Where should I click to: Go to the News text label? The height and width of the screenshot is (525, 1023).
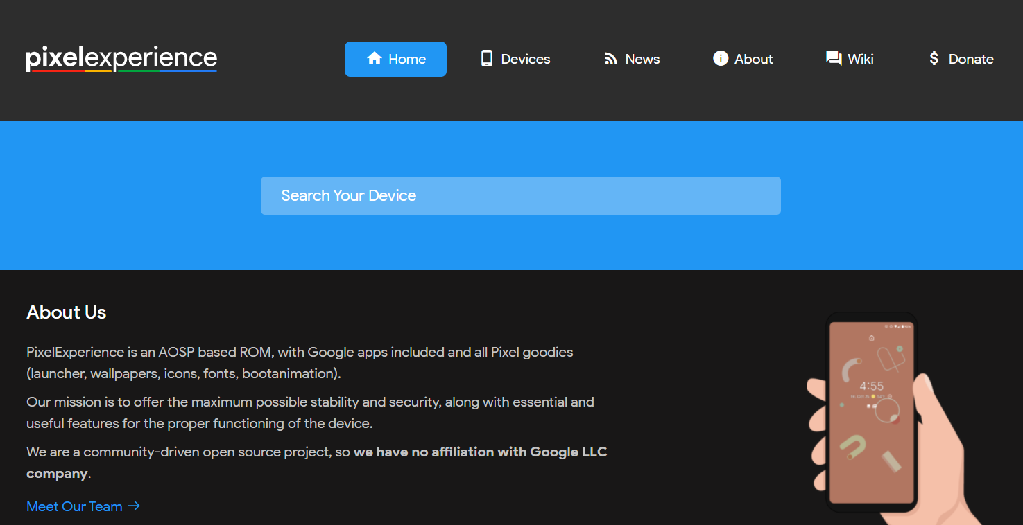tap(642, 59)
